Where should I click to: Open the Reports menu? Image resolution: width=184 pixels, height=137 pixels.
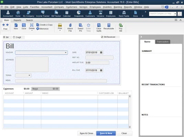pos(128,7)
